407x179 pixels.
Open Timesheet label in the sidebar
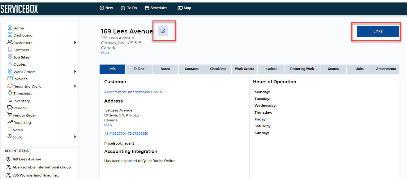(23, 94)
